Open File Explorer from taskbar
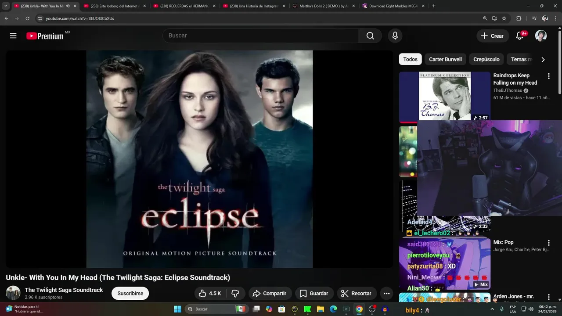 (320, 309)
